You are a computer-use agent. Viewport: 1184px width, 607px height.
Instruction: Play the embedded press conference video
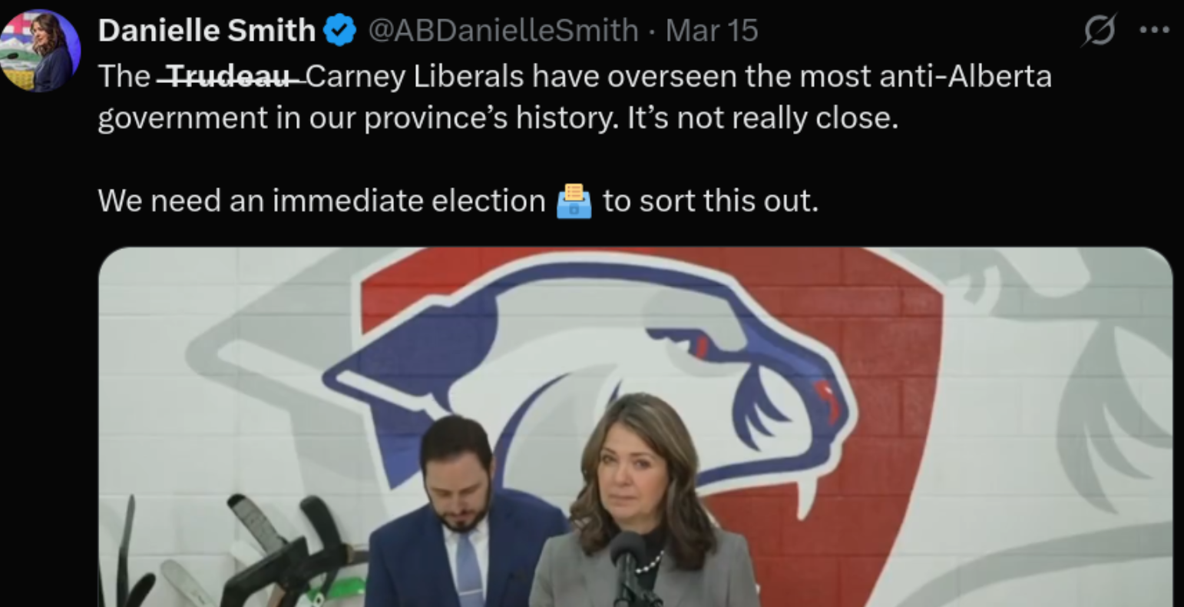pyautogui.click(x=635, y=427)
